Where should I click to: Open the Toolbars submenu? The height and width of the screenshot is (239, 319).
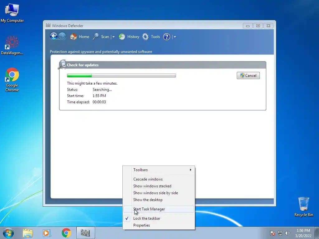coord(159,170)
